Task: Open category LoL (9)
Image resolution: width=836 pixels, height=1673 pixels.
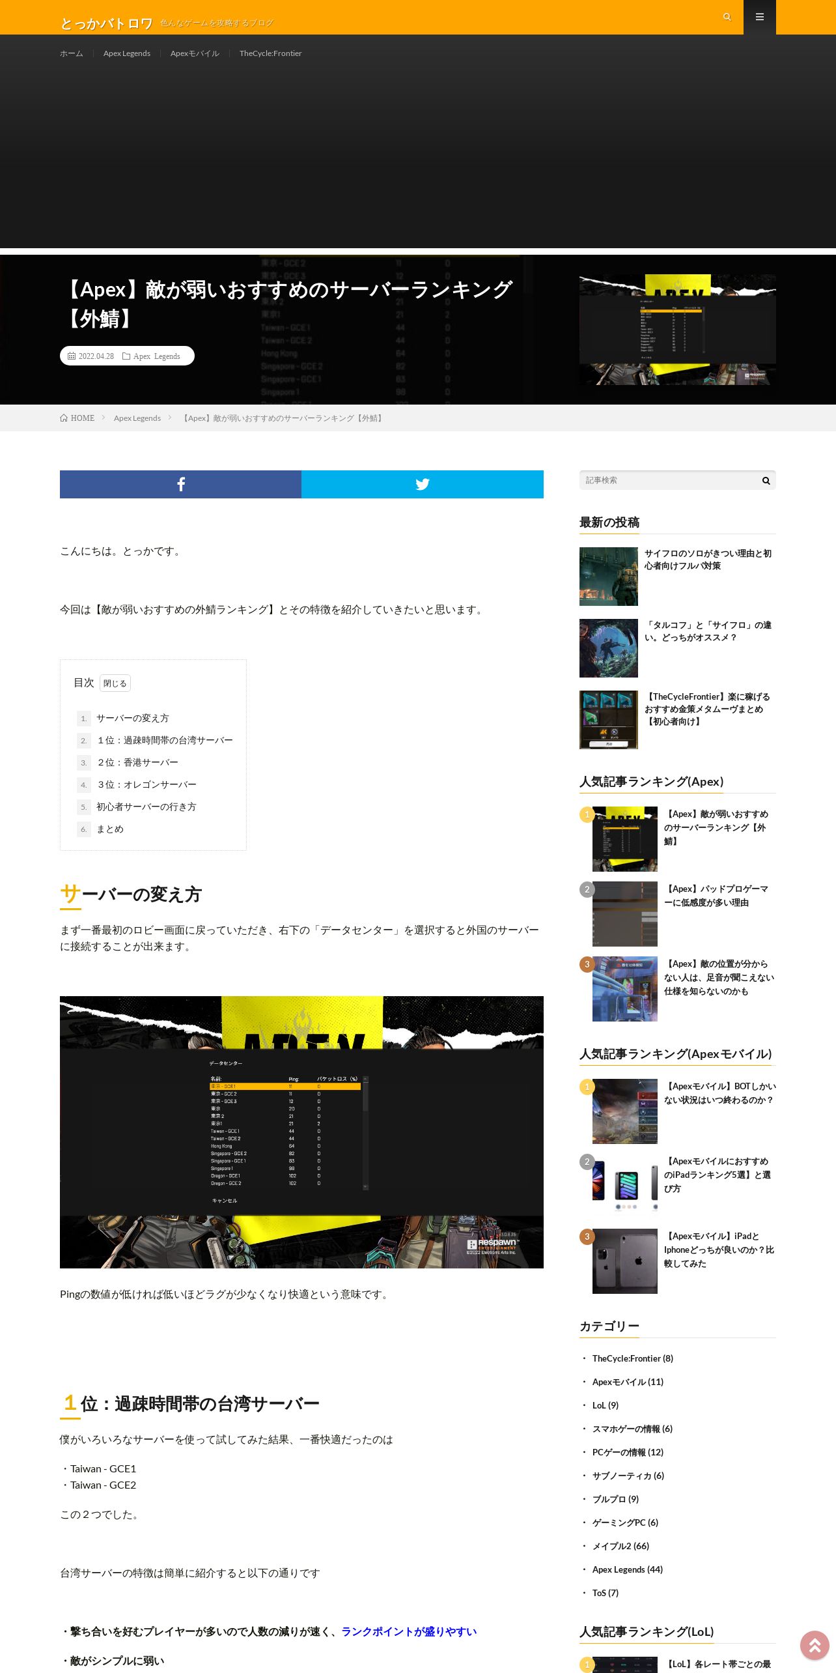Action: 606,1405
